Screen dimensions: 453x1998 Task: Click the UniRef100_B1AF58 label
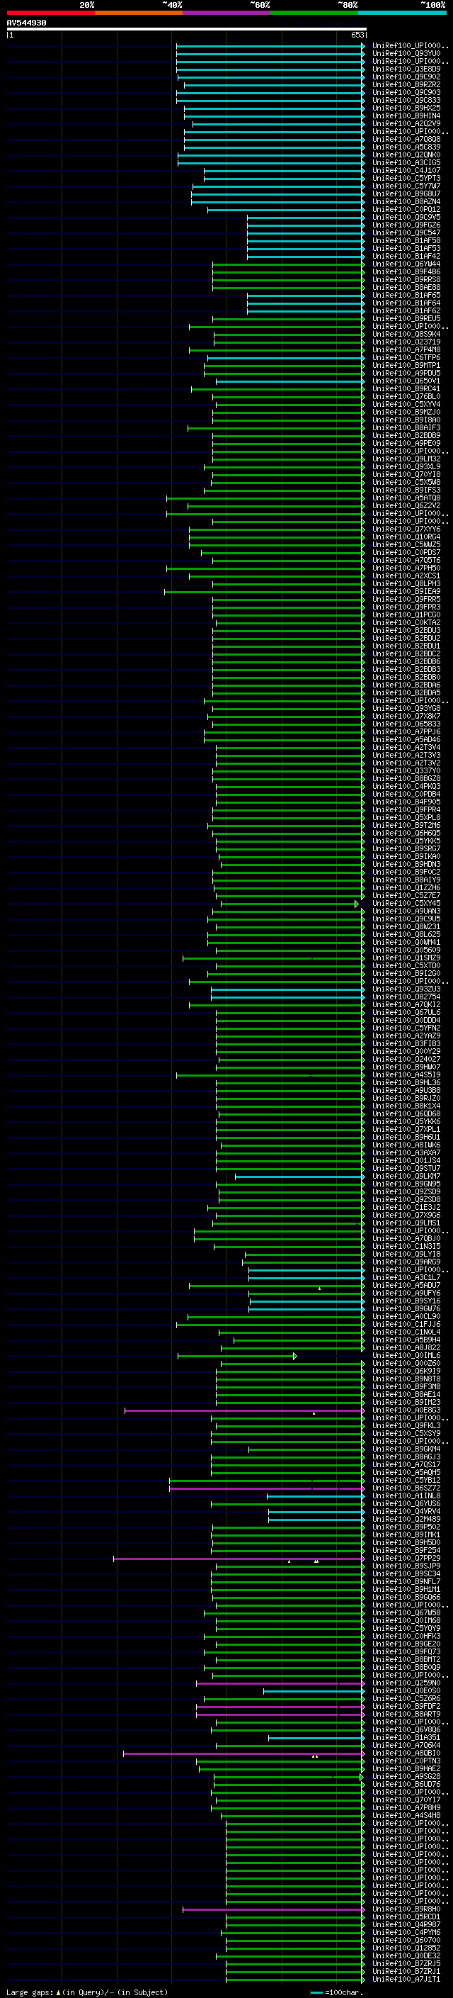[x=406, y=240]
